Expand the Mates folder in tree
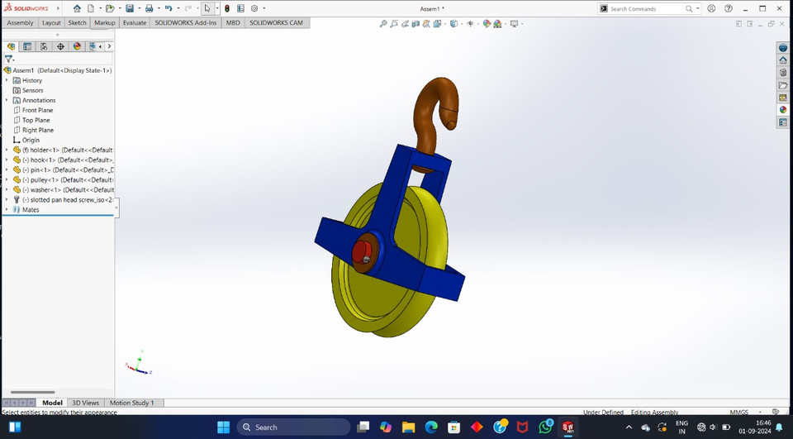 click(x=7, y=210)
